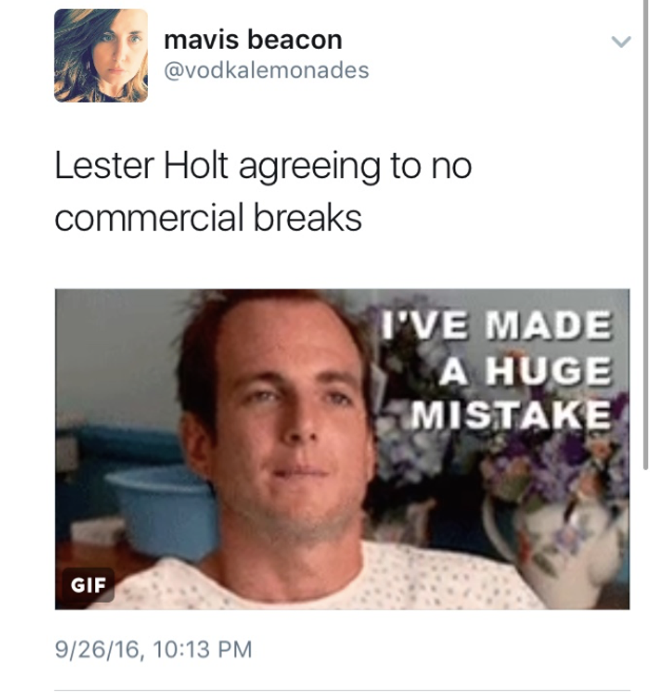Click the hospital gown area of the GIF
This screenshot has width=650, height=694.
click(x=336, y=580)
